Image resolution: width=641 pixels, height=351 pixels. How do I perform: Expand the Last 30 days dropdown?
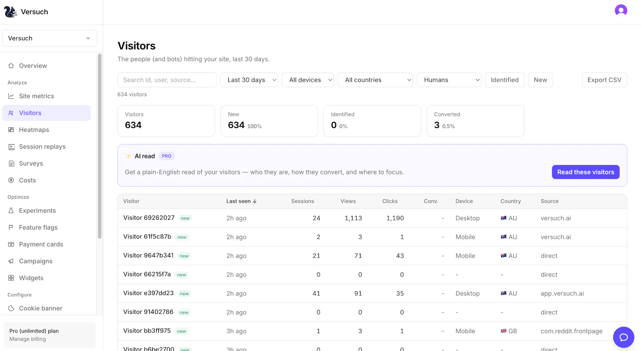coord(249,80)
